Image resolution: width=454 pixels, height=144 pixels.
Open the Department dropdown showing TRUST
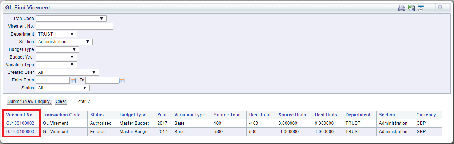(x=56, y=34)
